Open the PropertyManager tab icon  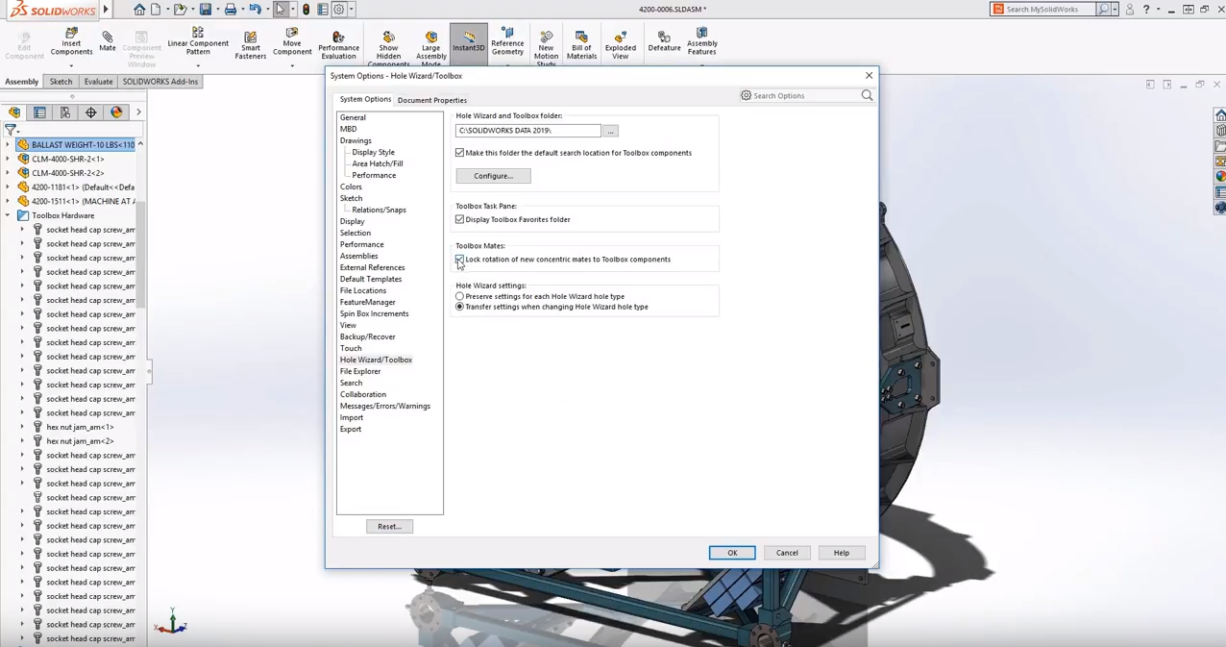coord(39,112)
